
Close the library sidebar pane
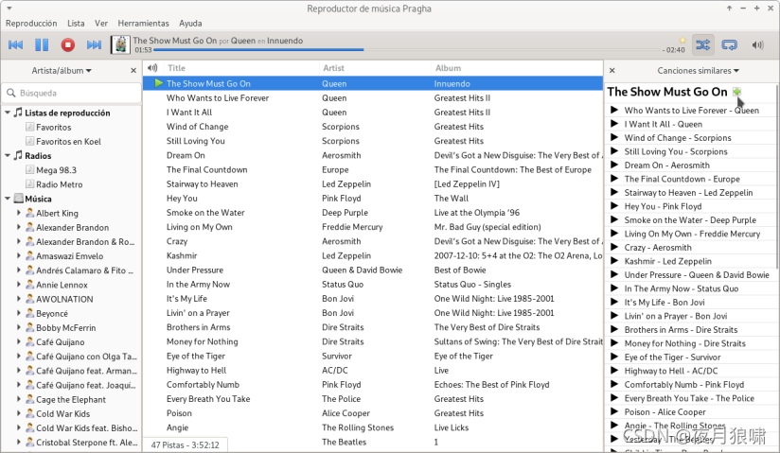point(133,71)
